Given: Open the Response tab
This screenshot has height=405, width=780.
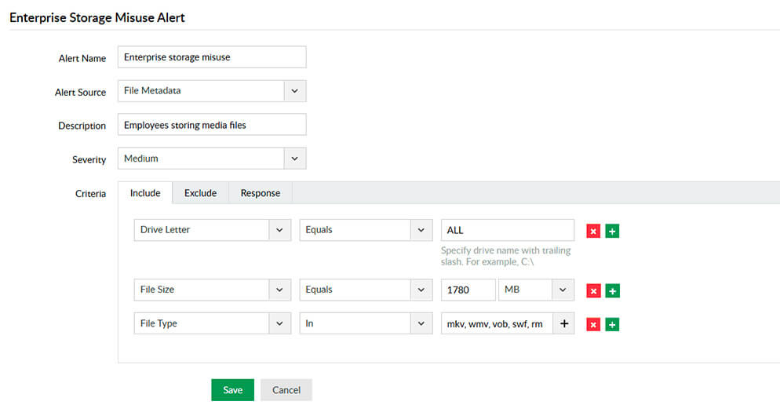Looking at the screenshot, I should click(x=260, y=193).
